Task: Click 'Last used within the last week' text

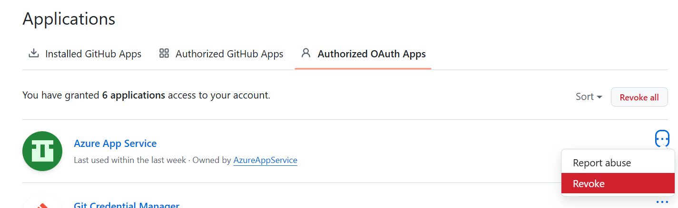Action: coord(130,160)
